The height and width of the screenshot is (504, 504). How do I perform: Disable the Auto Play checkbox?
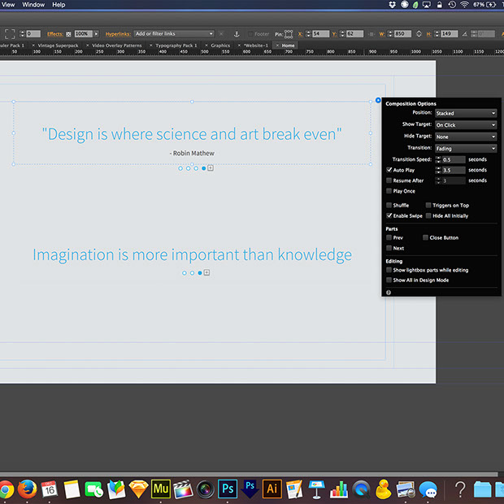click(389, 170)
